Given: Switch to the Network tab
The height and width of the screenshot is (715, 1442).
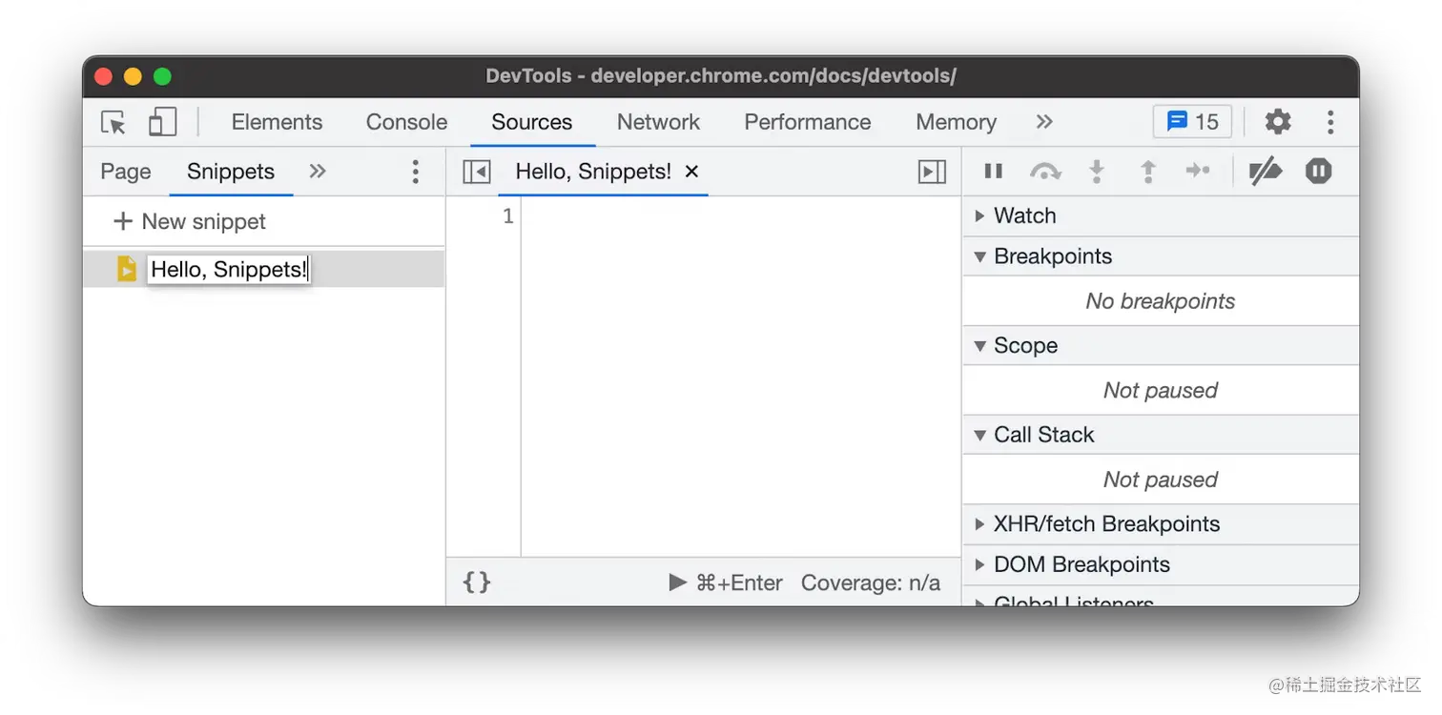Looking at the screenshot, I should tap(658, 122).
